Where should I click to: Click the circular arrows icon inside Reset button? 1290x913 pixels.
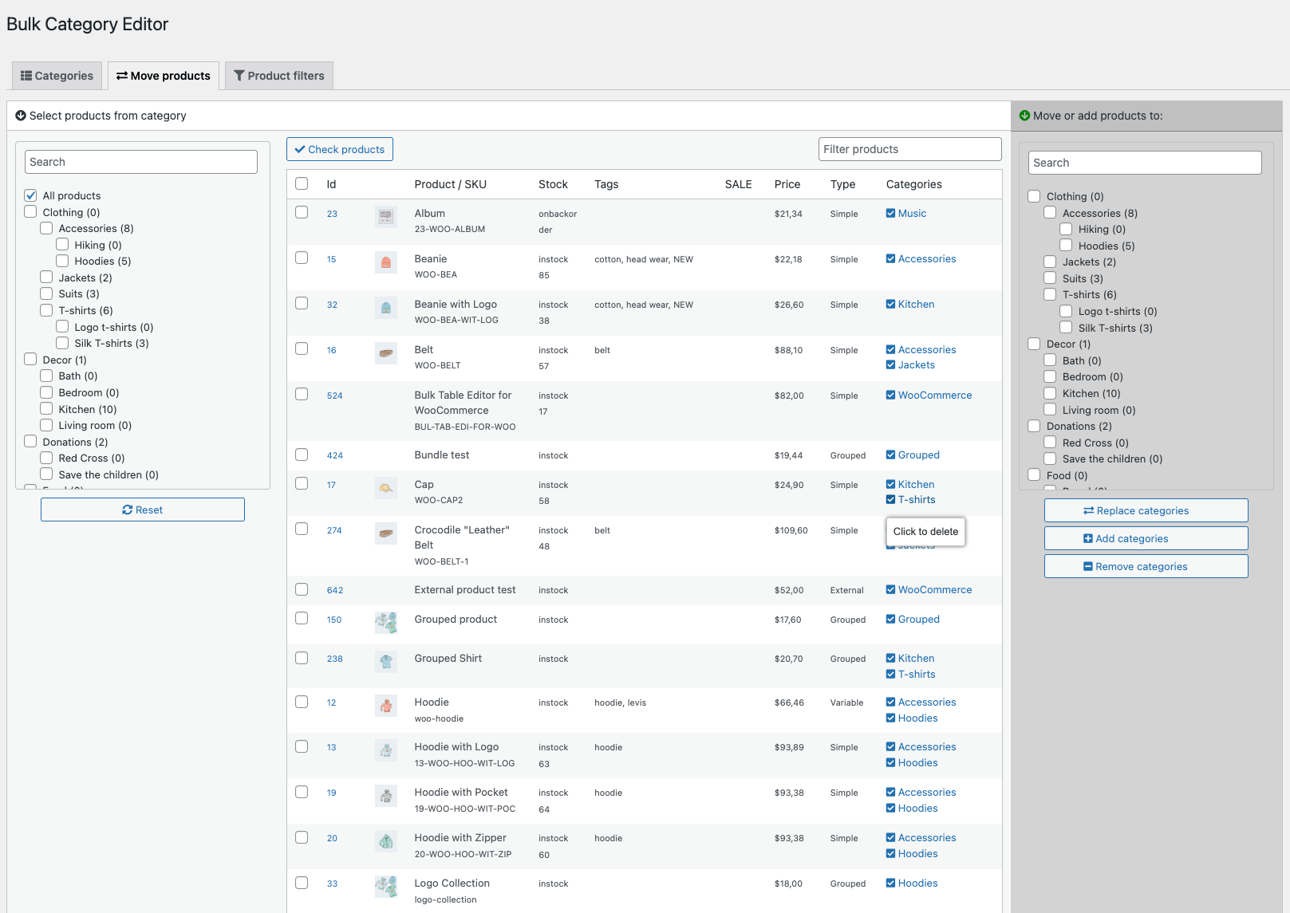(x=128, y=510)
